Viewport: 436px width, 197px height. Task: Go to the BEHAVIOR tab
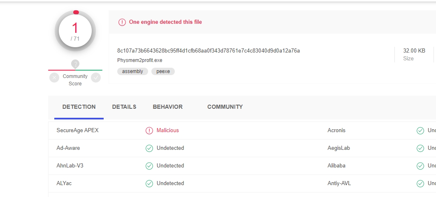[167, 107]
